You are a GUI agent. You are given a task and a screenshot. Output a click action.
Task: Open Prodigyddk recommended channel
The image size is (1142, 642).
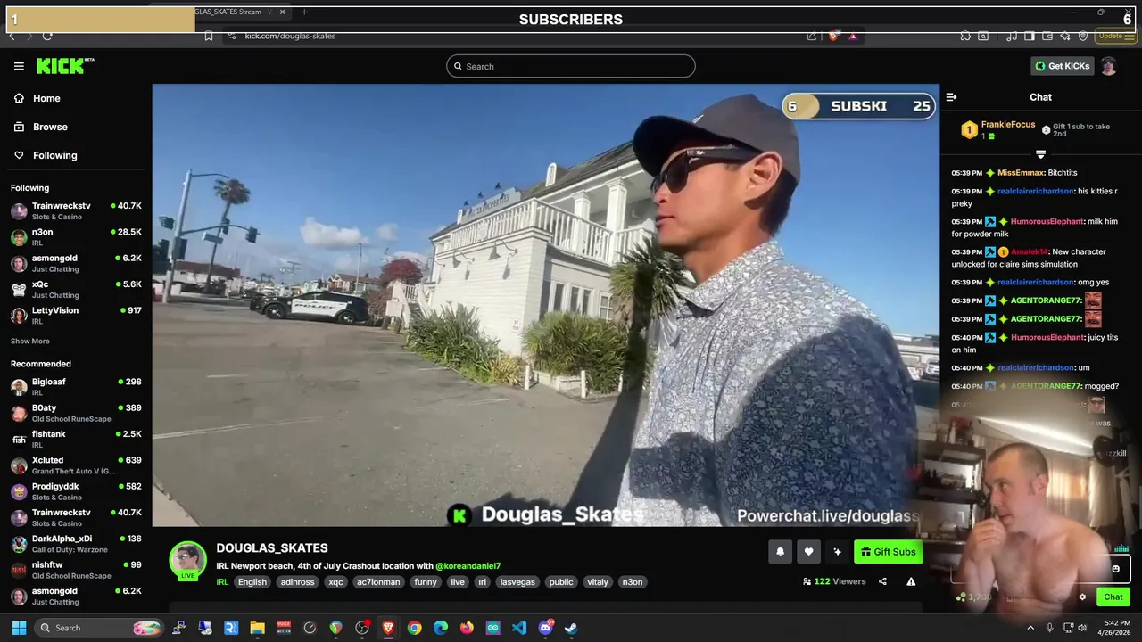click(x=76, y=491)
